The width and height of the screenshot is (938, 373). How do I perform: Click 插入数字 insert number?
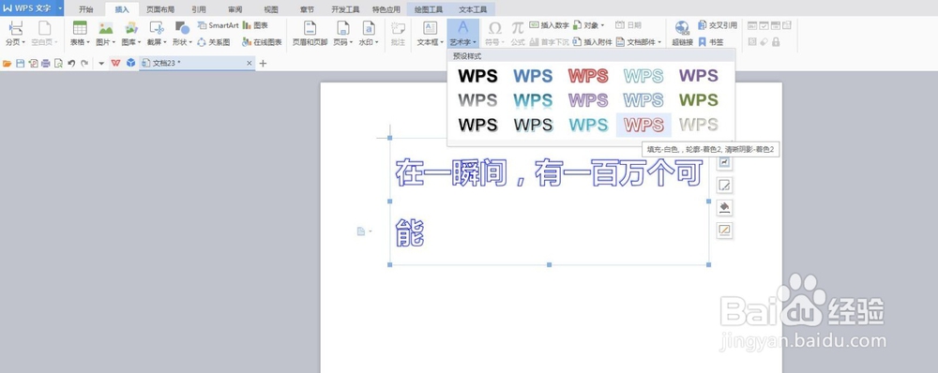(x=549, y=25)
